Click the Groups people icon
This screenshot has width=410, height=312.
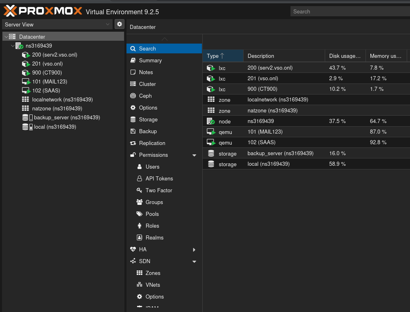140,202
